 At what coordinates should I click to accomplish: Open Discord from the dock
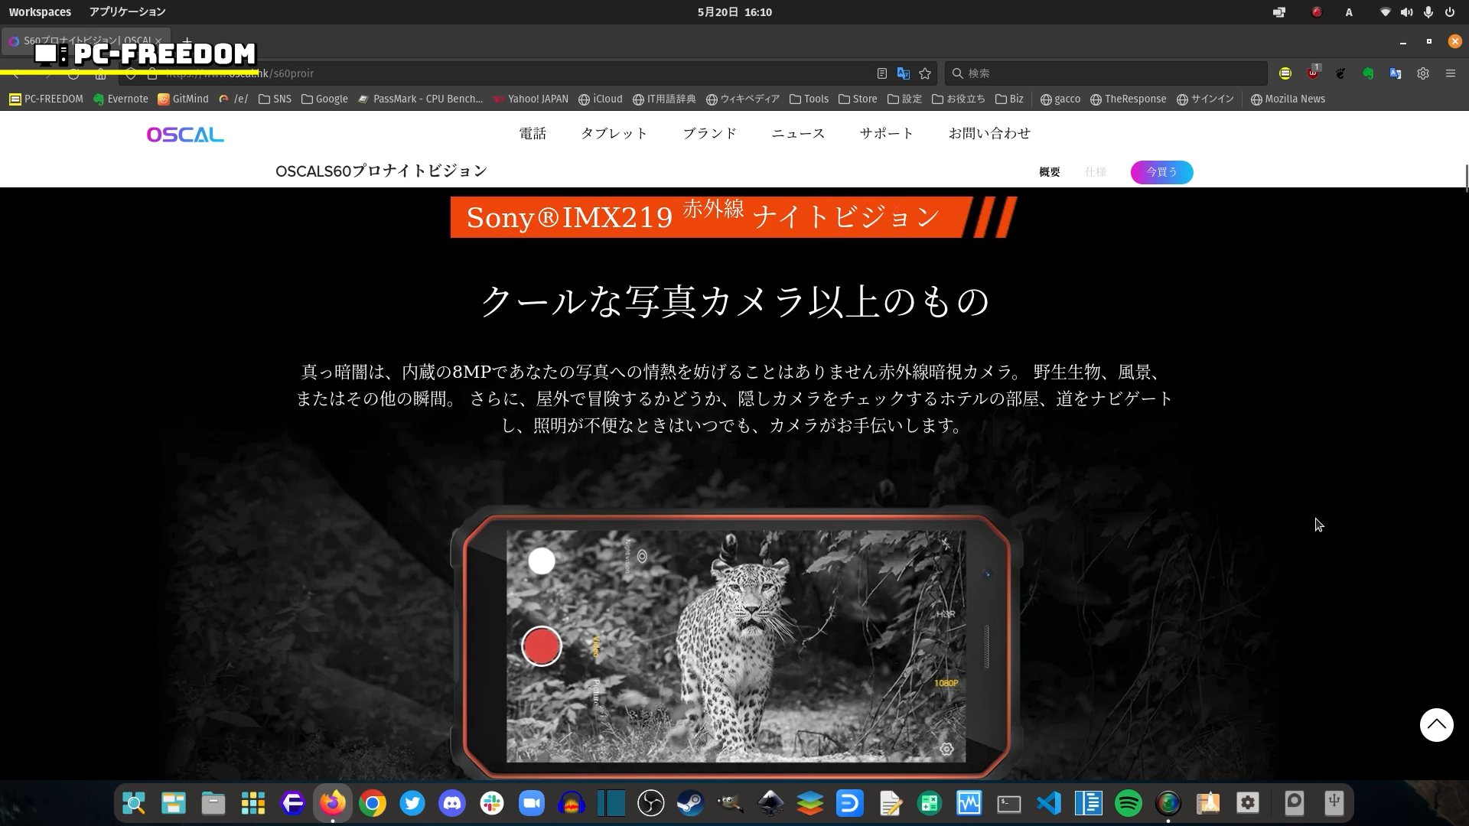click(x=452, y=803)
